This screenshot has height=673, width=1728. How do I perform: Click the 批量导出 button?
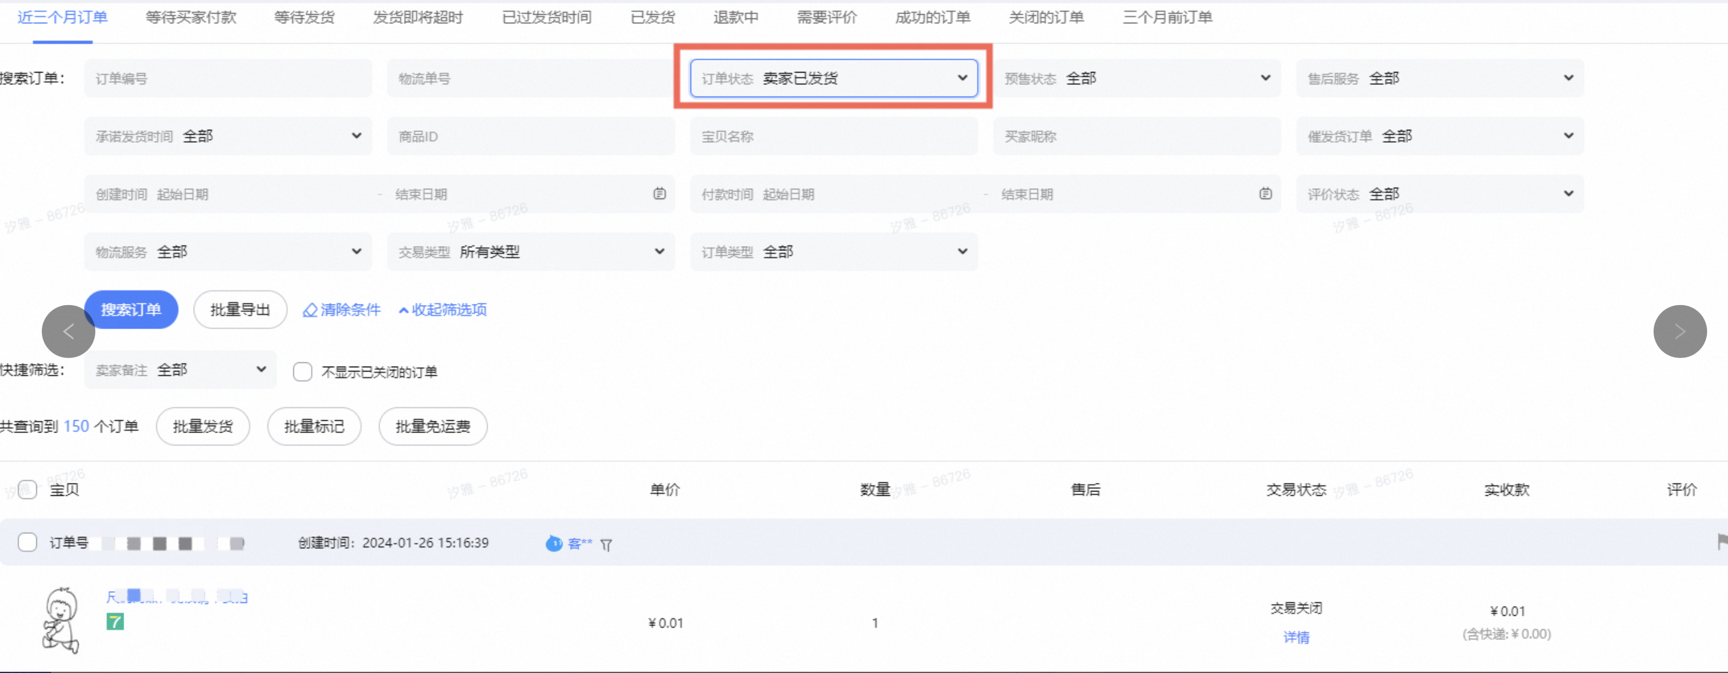(x=240, y=309)
